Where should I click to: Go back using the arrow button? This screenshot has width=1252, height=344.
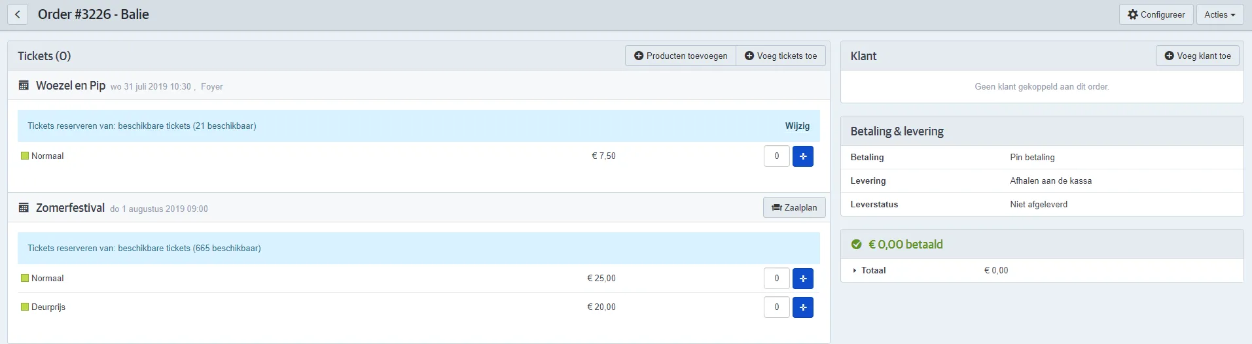(x=18, y=14)
